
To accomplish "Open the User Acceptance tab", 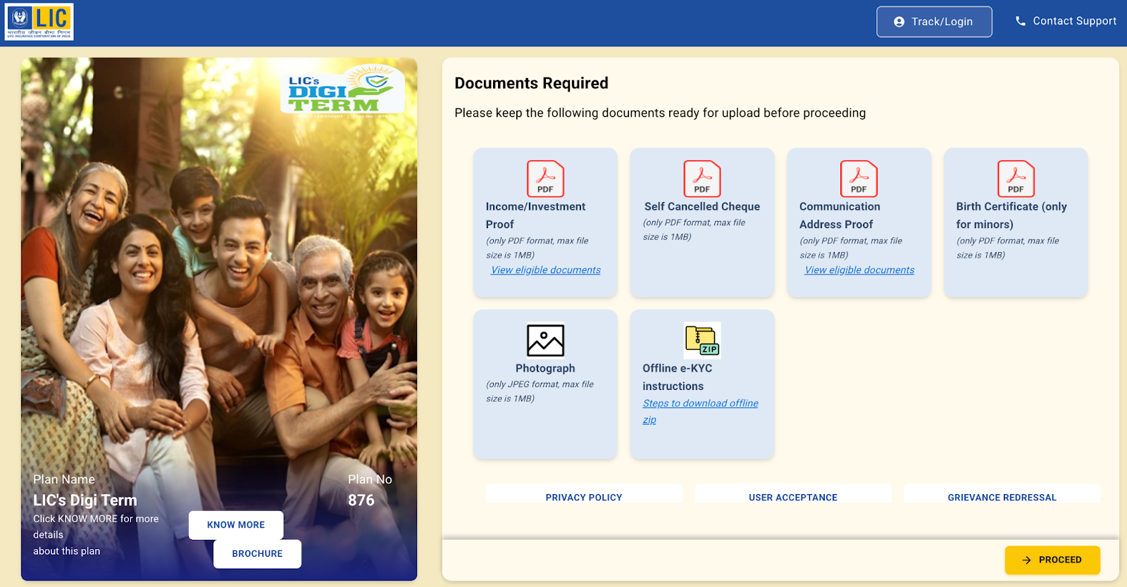I will tap(793, 495).
